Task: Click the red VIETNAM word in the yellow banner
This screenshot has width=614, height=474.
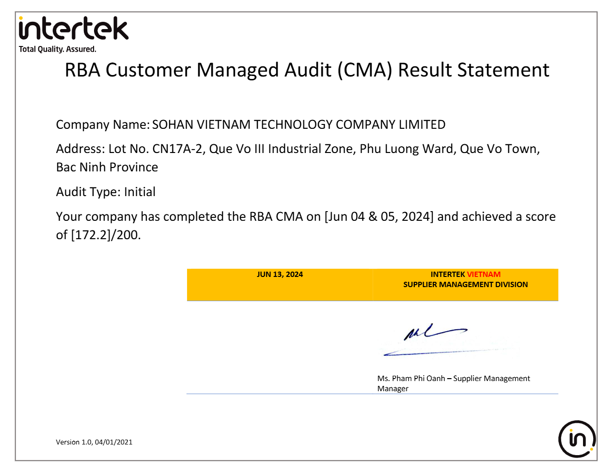Action: (484, 275)
